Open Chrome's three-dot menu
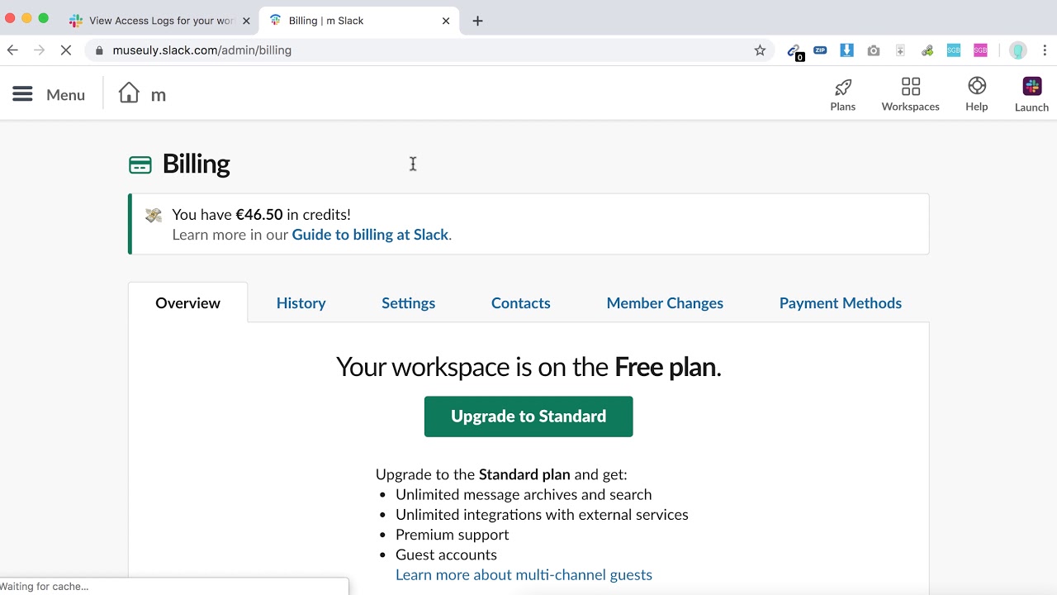Viewport: 1057px width, 595px height. point(1045,50)
